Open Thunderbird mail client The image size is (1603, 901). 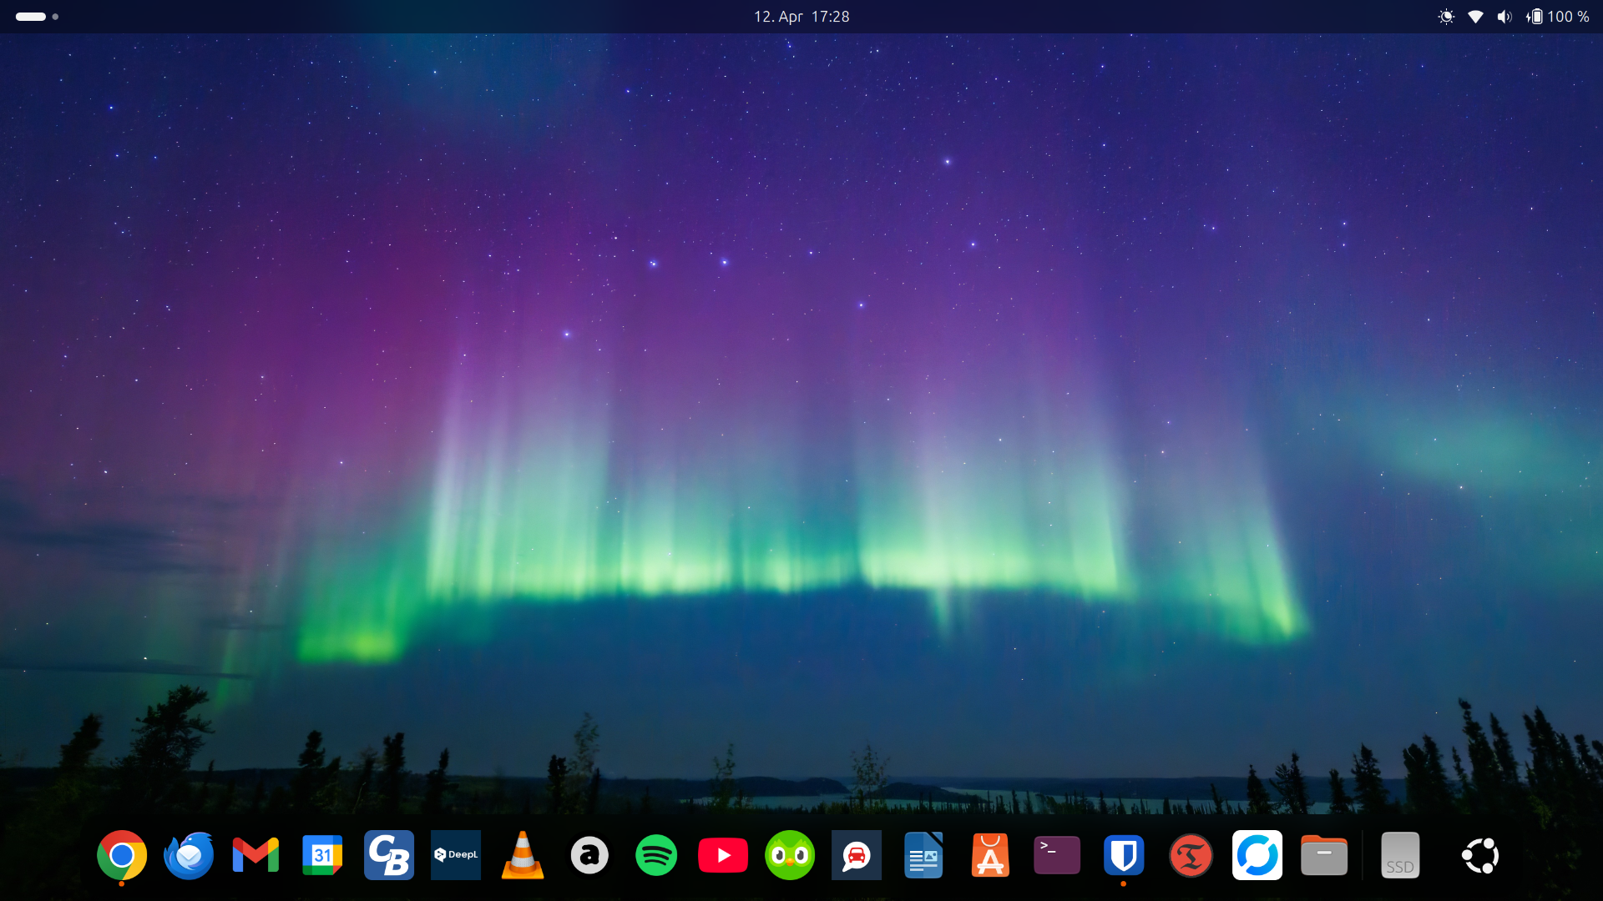pyautogui.click(x=189, y=855)
